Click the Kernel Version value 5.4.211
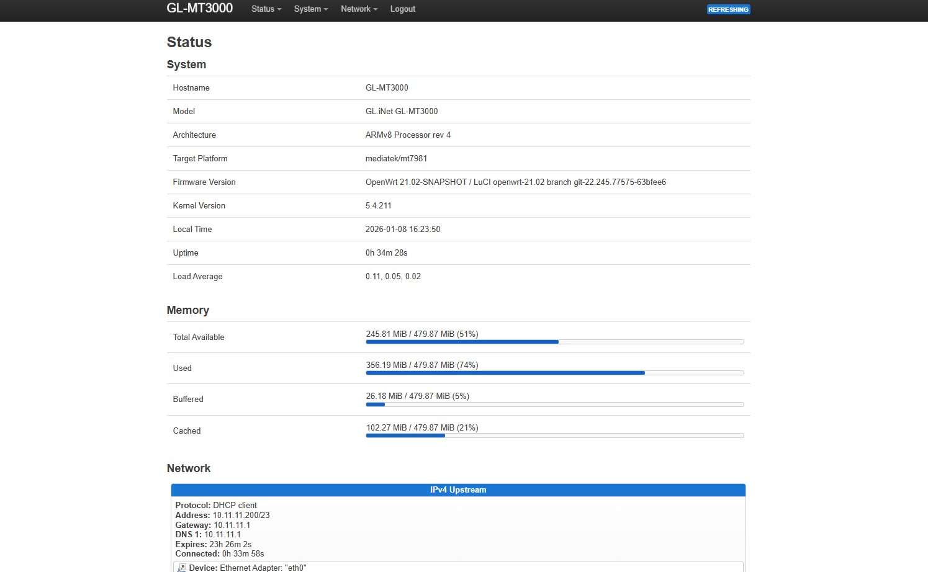 [x=378, y=205]
